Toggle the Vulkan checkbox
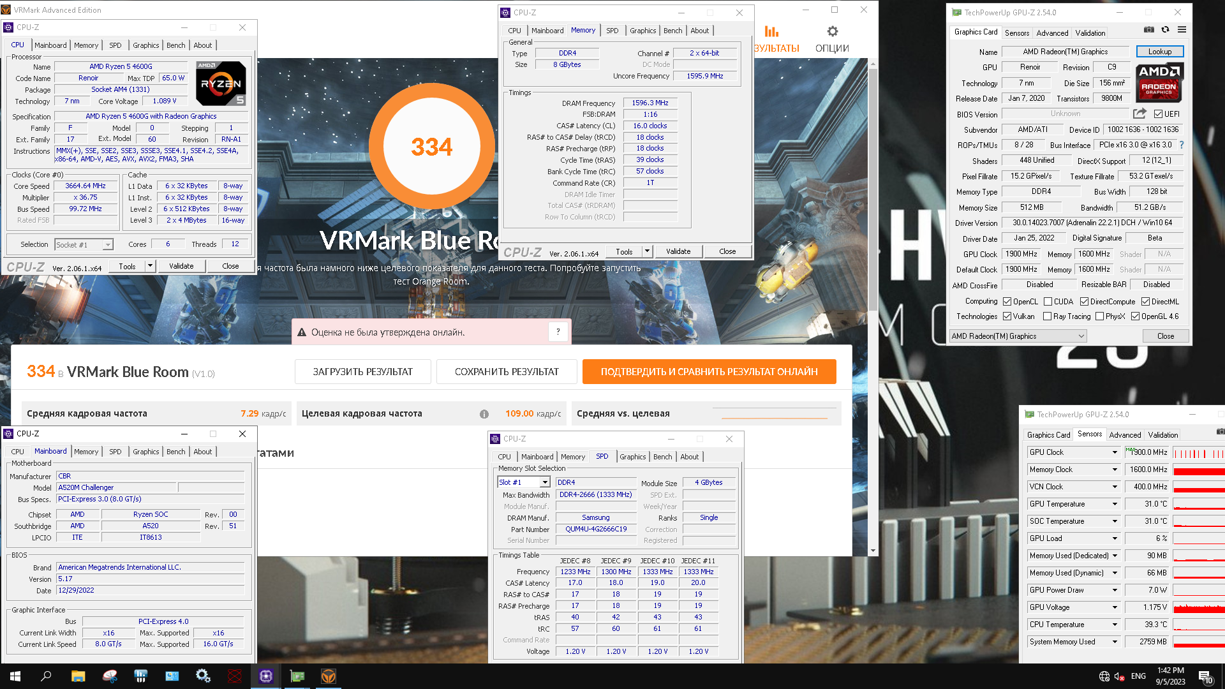The width and height of the screenshot is (1225, 689). [x=1007, y=316]
